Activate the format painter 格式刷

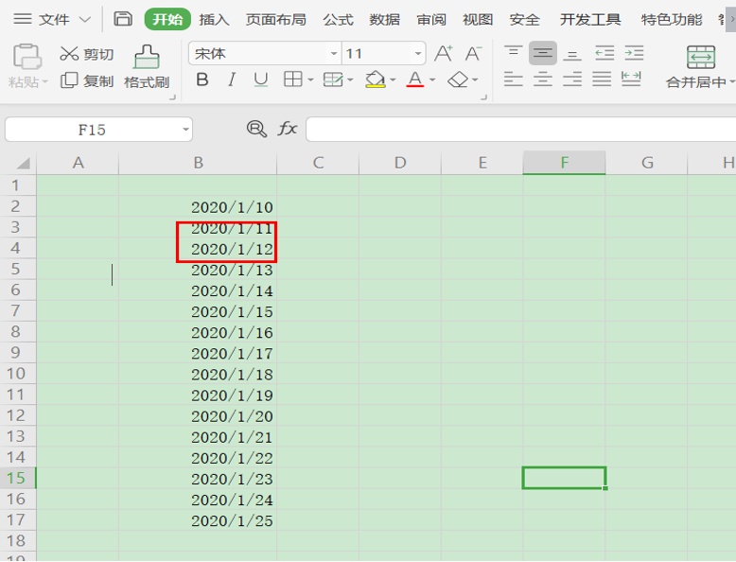pos(147,66)
